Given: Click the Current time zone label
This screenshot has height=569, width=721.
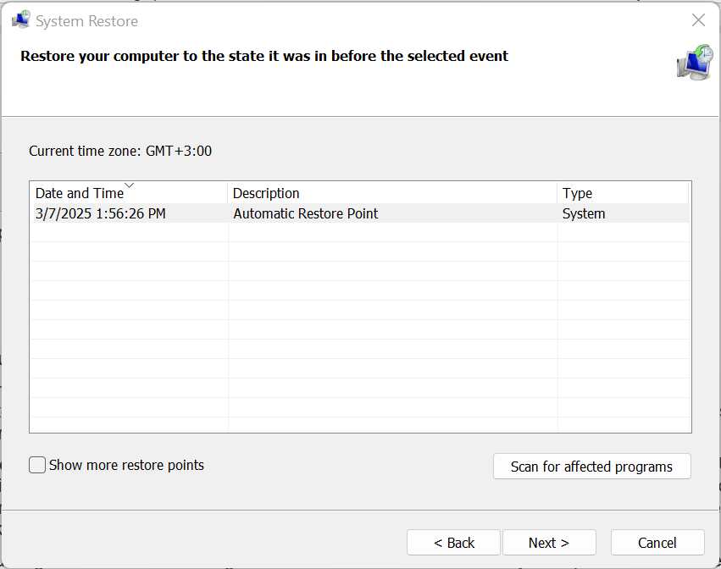Looking at the screenshot, I should (x=120, y=152).
